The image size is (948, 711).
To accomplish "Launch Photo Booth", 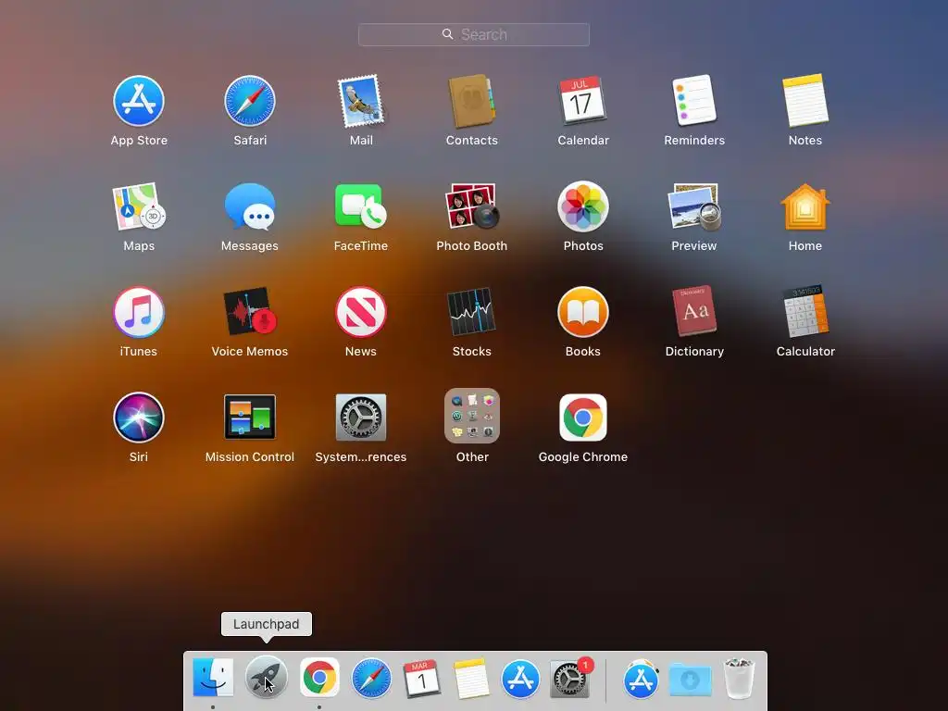I will 471,206.
